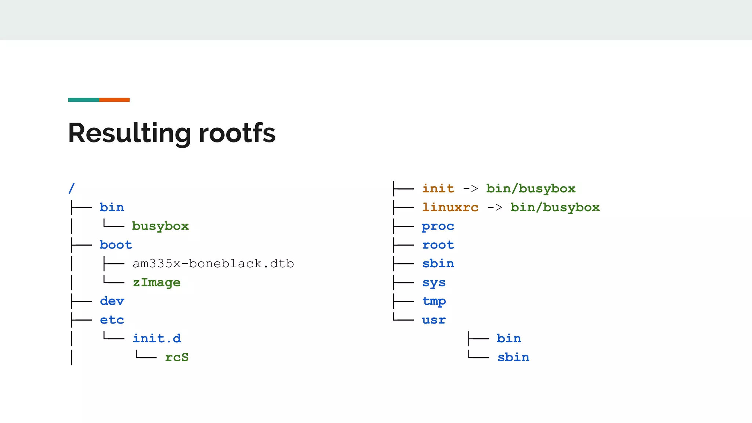The image size is (752, 423).
Task: Select the busybox file entry
Action: (x=160, y=226)
